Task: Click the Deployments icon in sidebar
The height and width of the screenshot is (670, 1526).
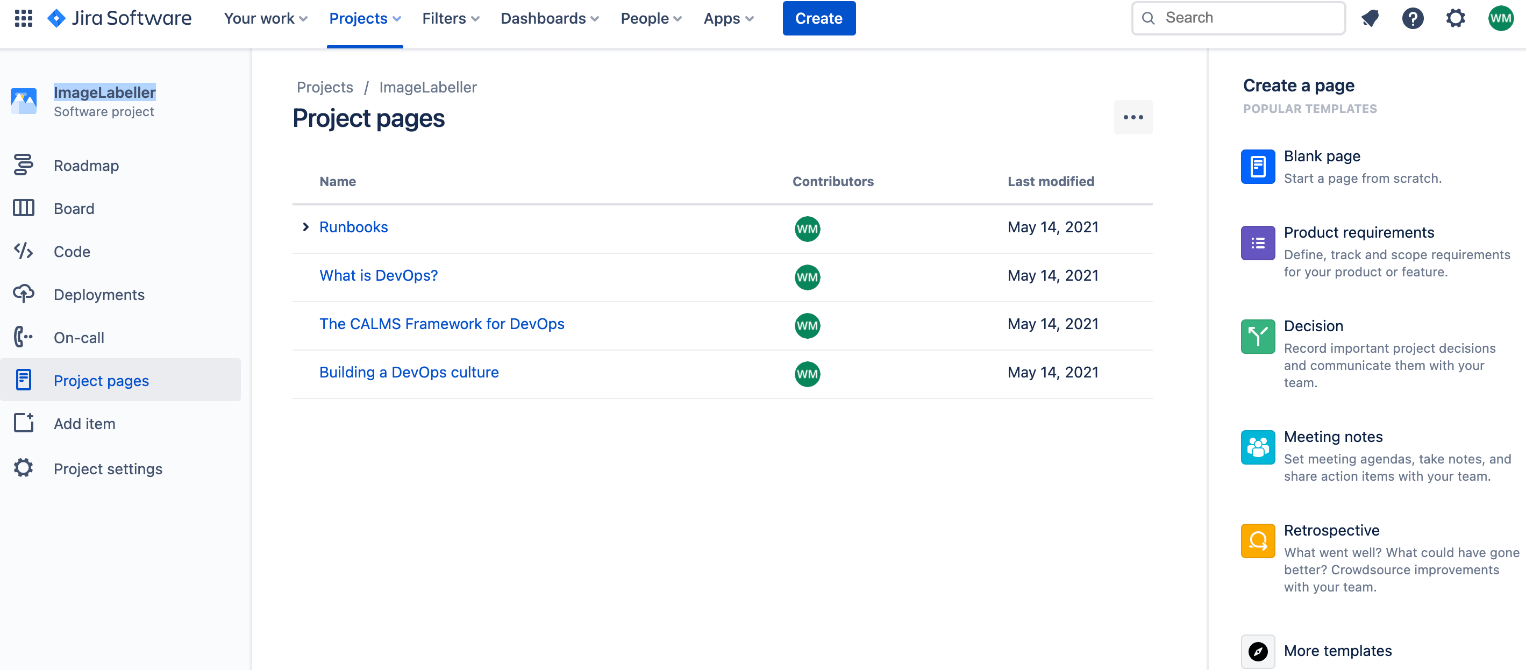Action: (23, 293)
